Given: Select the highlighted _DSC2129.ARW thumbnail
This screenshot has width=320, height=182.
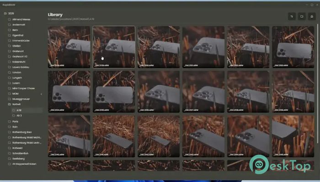Looking at the screenshot, I should (114, 47).
